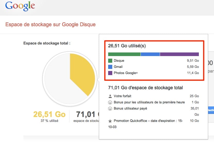Click the Gmail label in usage list
Image resolution: width=214 pixels, height=144 pixels.
tap(118, 67)
